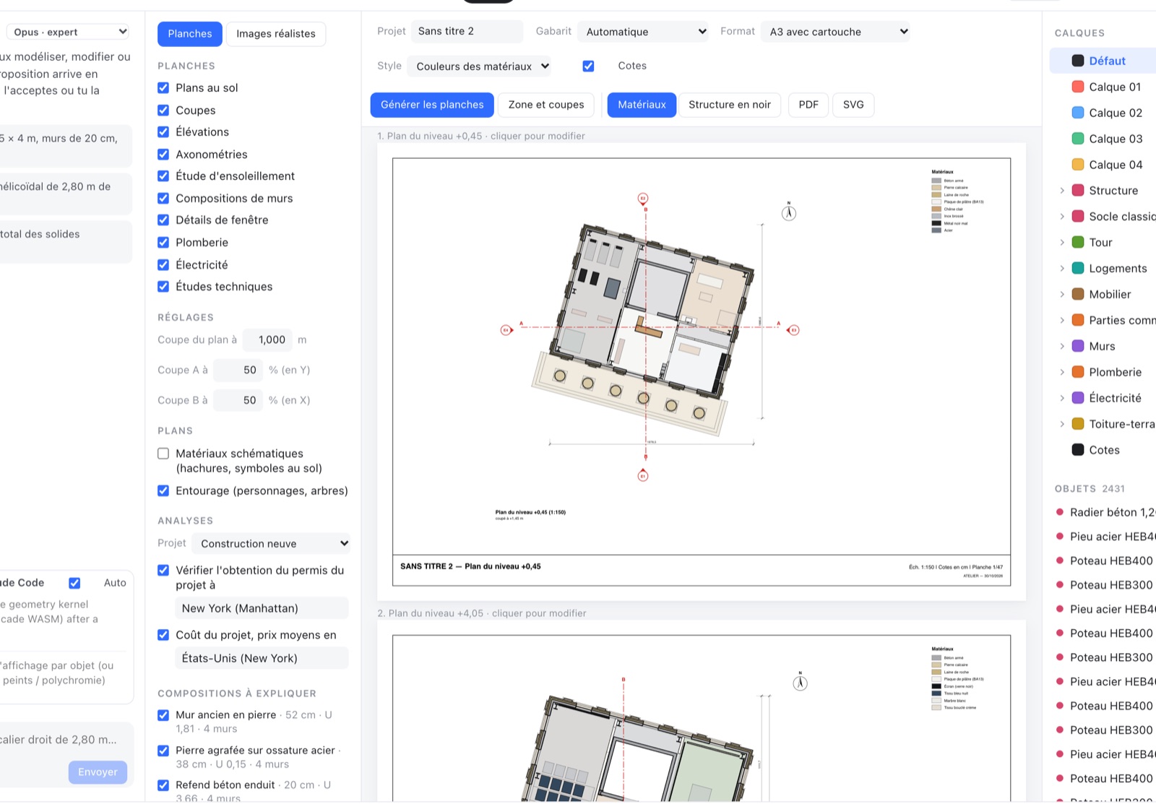Click the Calque 03 green layer icon

(1078, 139)
